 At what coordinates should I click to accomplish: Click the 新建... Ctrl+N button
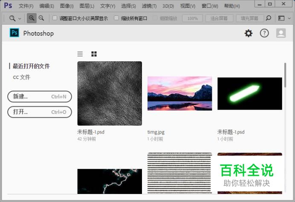[40, 97]
